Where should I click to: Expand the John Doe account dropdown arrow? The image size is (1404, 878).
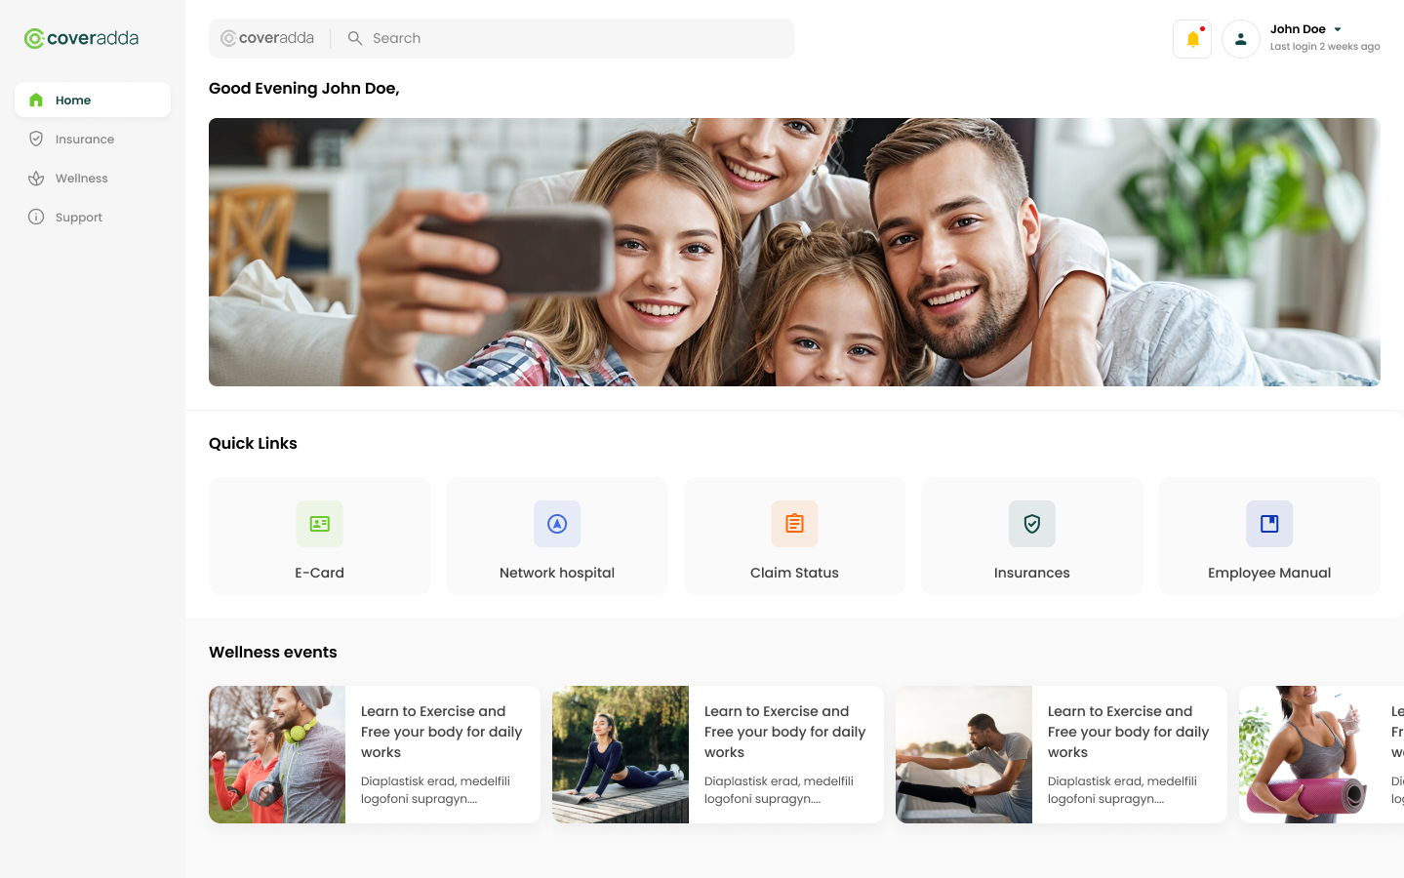1338,29
